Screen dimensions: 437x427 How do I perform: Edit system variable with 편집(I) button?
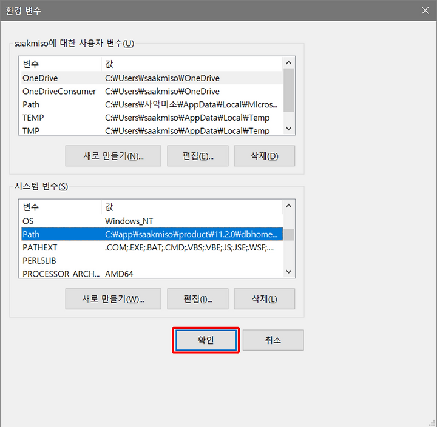(x=198, y=299)
